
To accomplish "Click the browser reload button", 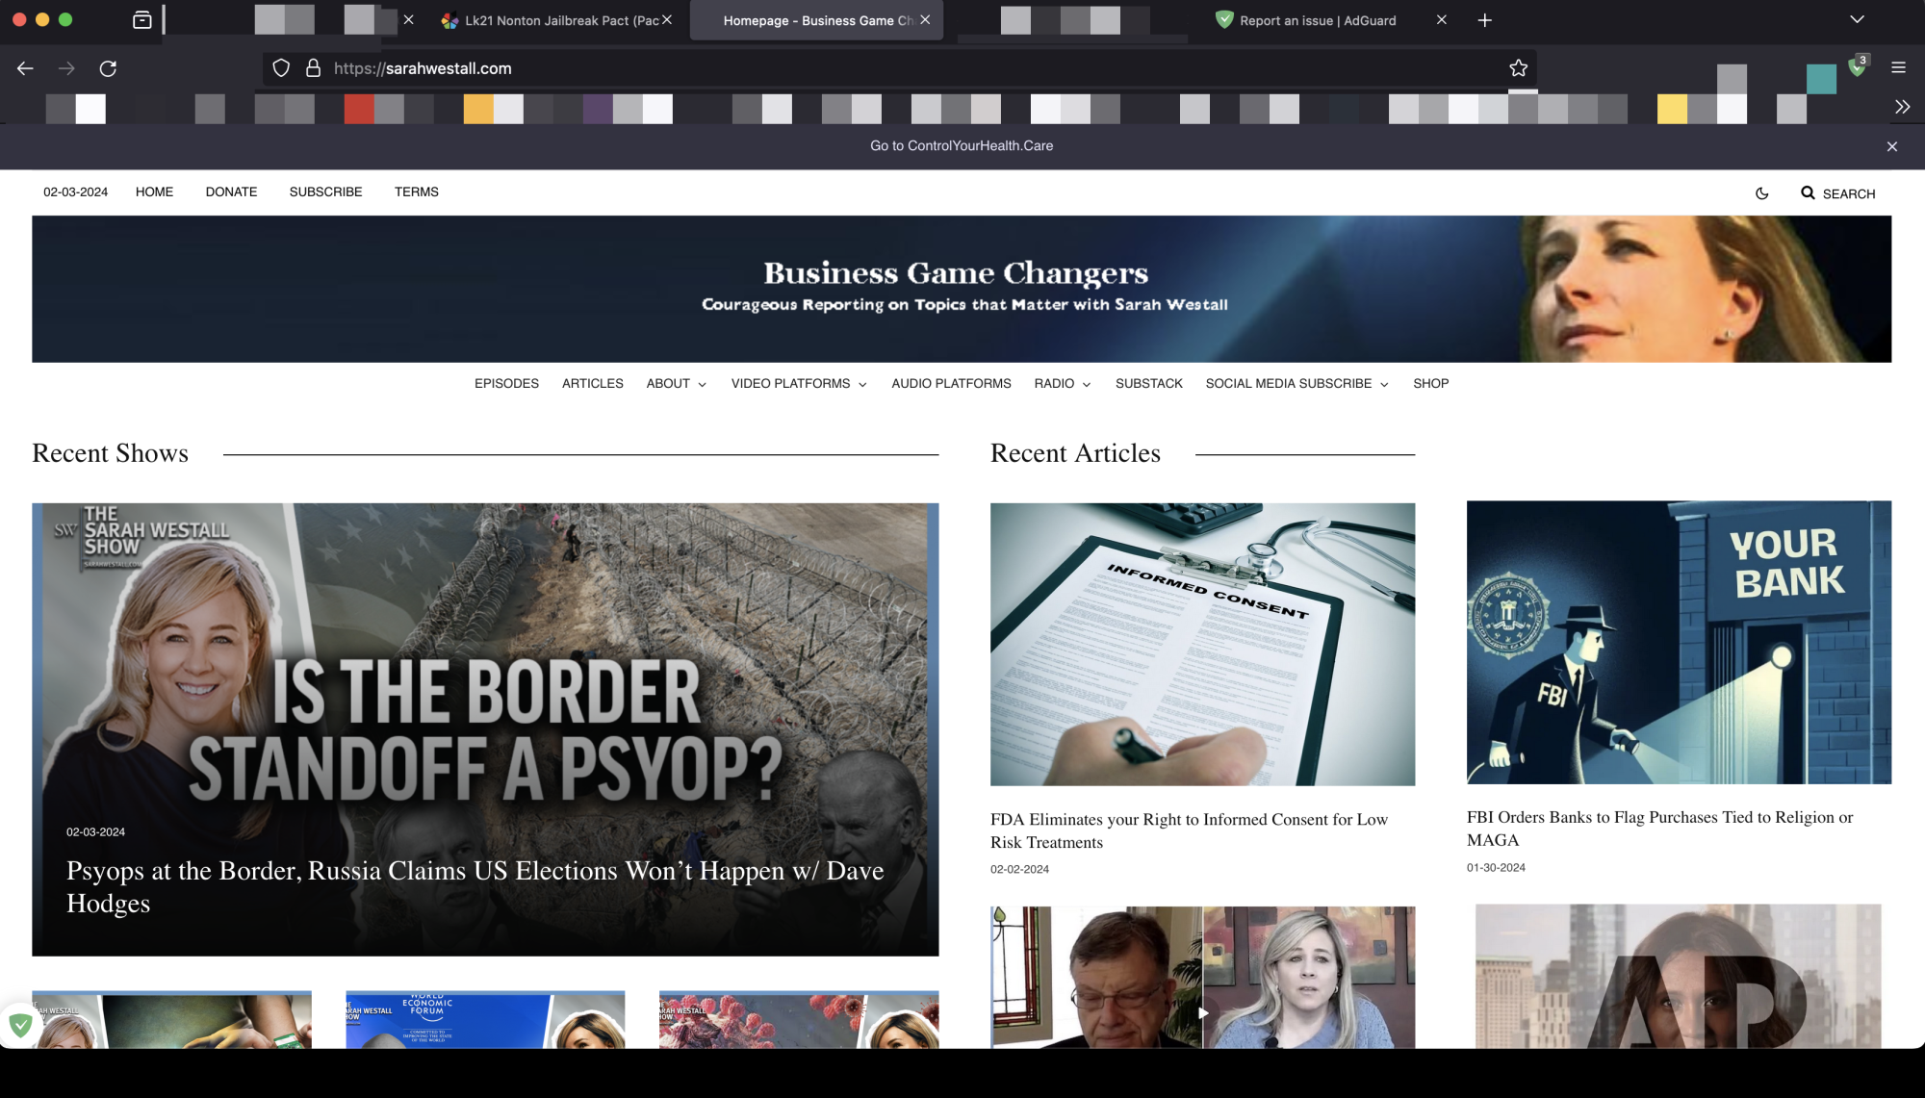I will tap(108, 68).
